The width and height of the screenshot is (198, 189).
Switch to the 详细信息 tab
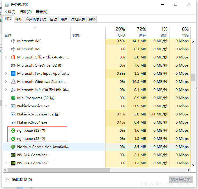coord(78,19)
